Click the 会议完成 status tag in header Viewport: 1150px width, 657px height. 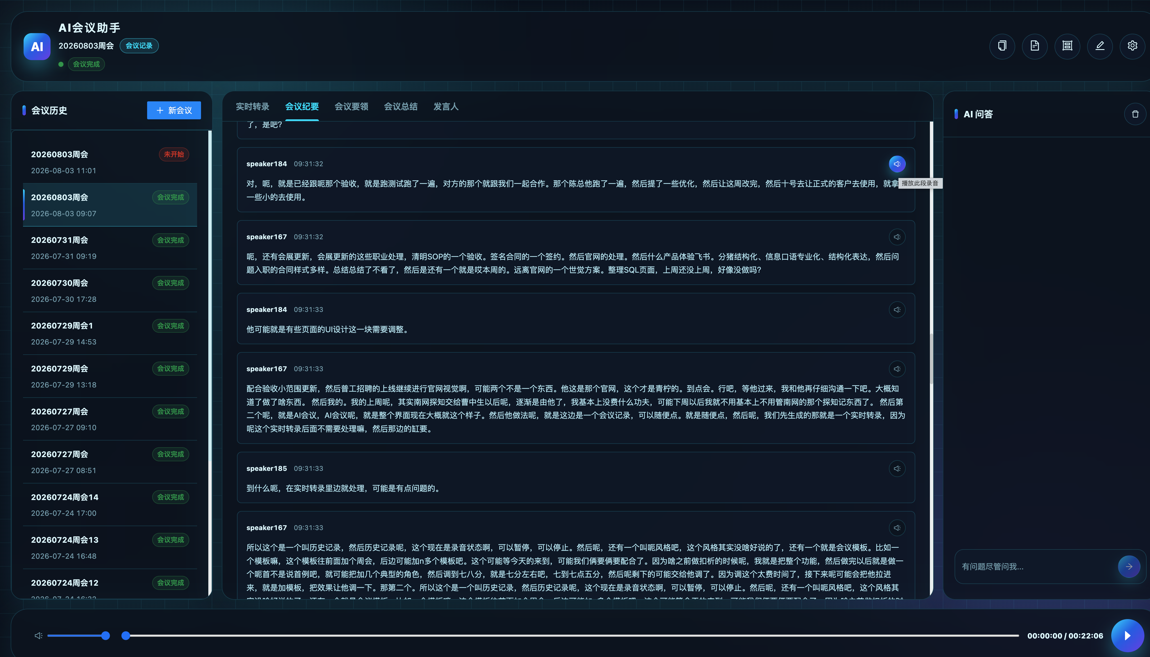[x=86, y=64]
